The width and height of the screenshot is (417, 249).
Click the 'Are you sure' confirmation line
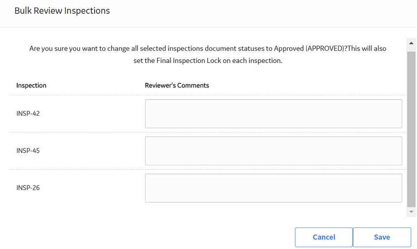[x=208, y=49]
